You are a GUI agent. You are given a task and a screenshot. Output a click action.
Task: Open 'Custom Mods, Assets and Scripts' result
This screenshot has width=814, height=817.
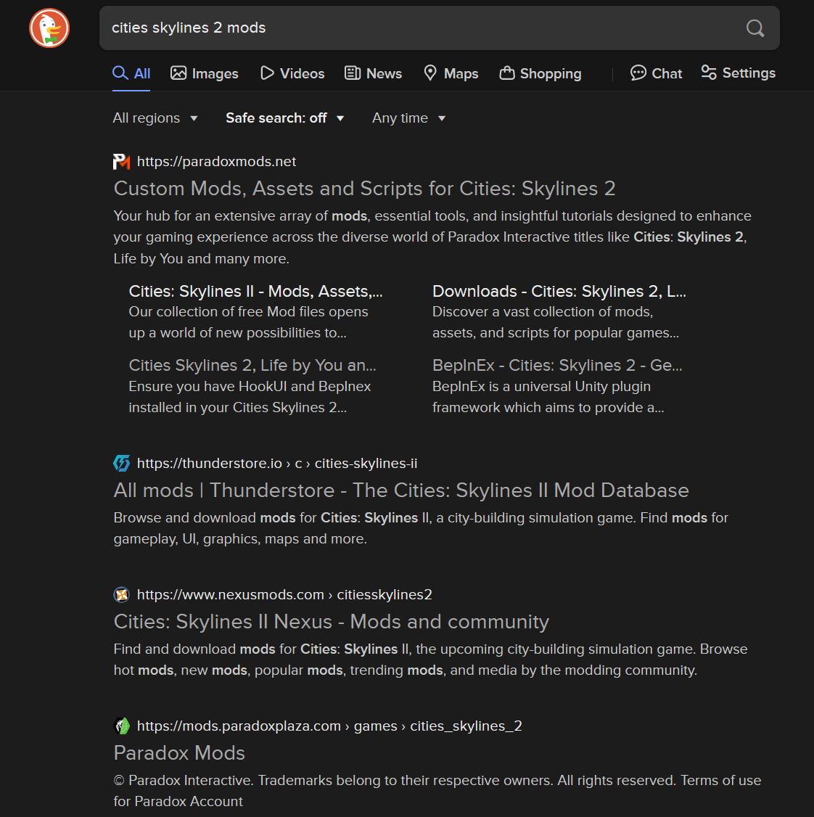pyautogui.click(x=364, y=189)
